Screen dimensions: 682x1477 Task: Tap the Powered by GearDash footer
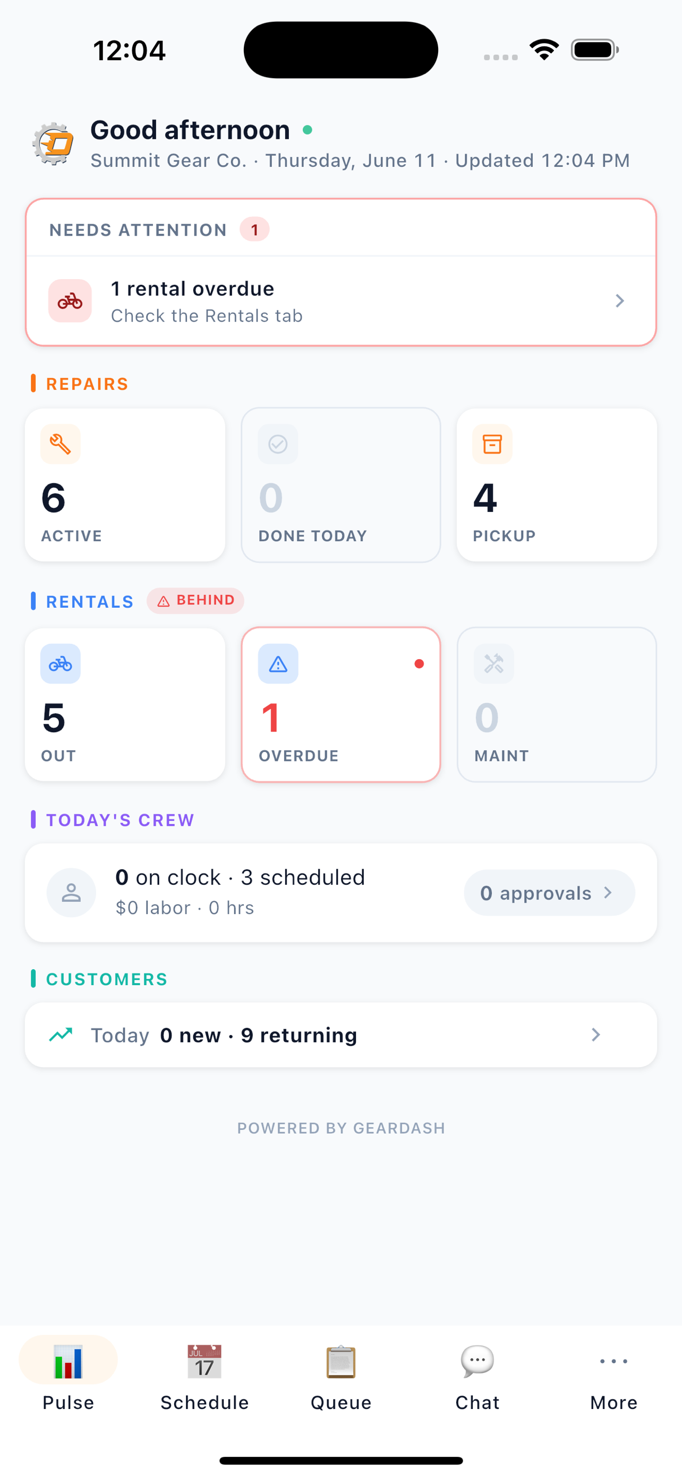point(342,1128)
